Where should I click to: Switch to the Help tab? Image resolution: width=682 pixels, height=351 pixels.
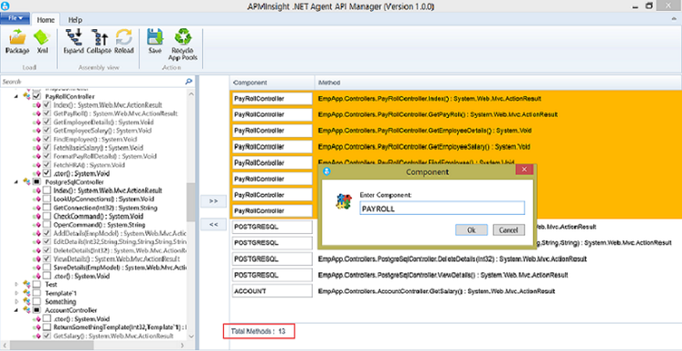[x=75, y=20]
